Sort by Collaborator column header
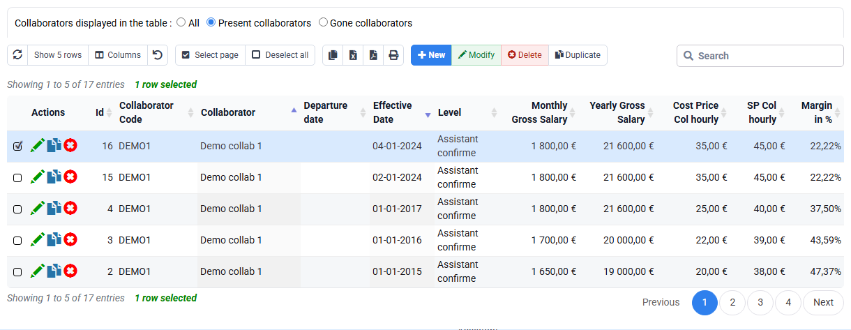This screenshot has width=851, height=330. click(x=248, y=112)
